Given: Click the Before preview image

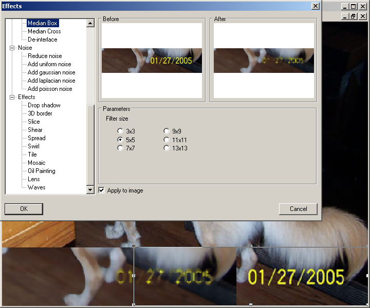Looking at the screenshot, I should [152, 61].
